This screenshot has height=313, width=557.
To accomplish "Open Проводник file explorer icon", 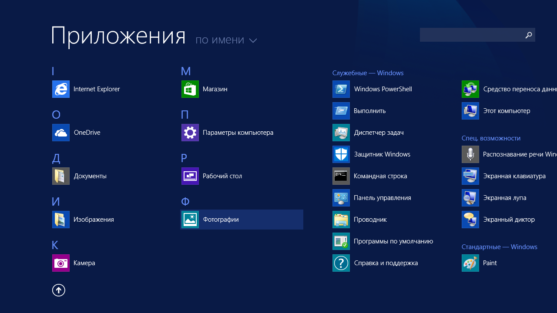I will pyautogui.click(x=341, y=220).
